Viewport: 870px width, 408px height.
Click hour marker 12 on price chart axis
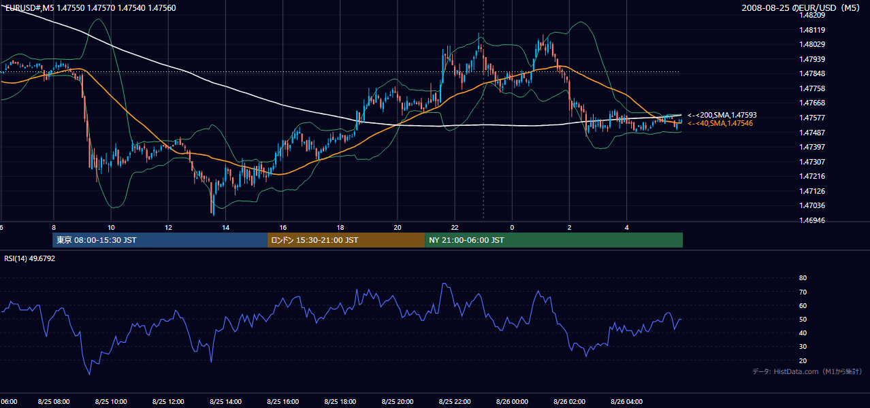coord(168,228)
